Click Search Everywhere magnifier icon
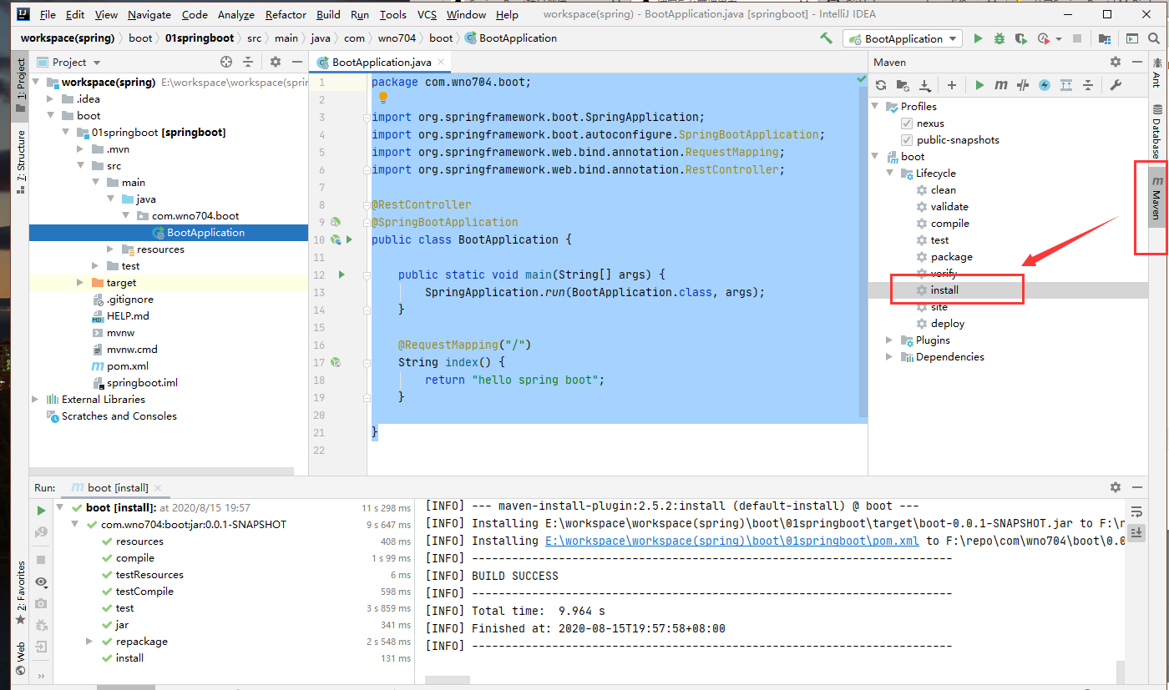The width and height of the screenshot is (1169, 690). pyautogui.click(x=1156, y=38)
